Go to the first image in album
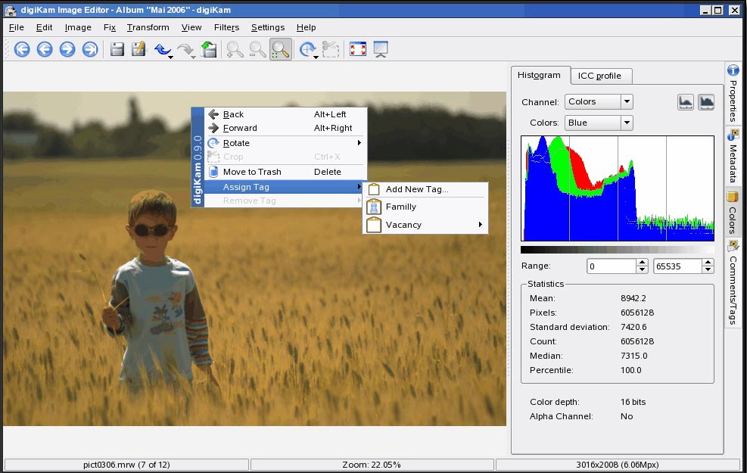This screenshot has width=747, height=473. point(22,49)
